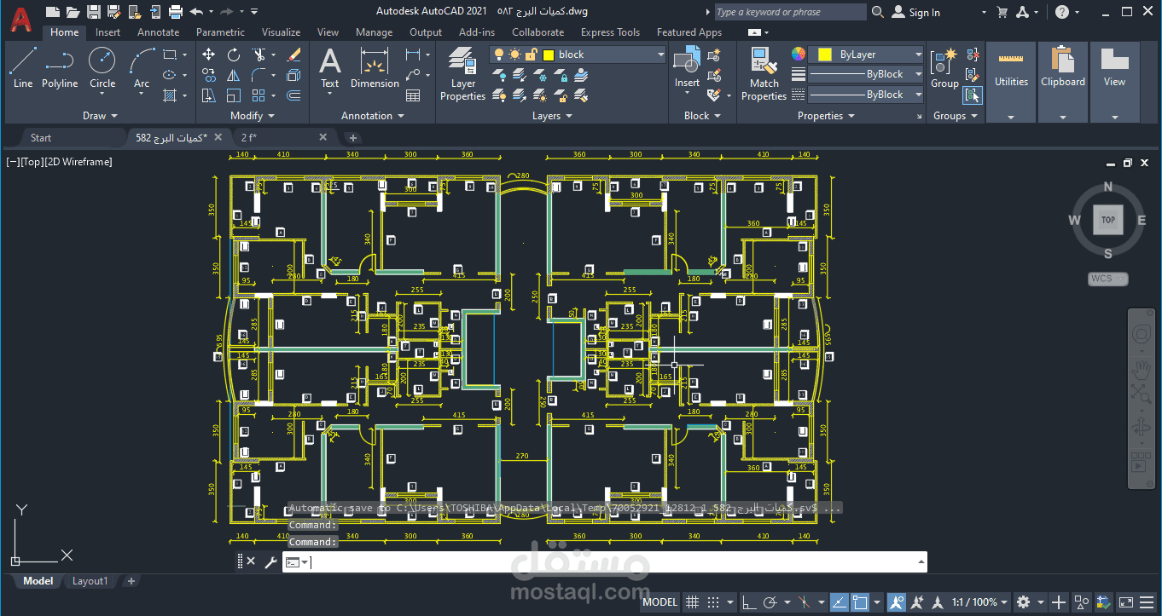Open the Layout1 tab
Image resolution: width=1162 pixels, height=616 pixels.
pos(90,581)
